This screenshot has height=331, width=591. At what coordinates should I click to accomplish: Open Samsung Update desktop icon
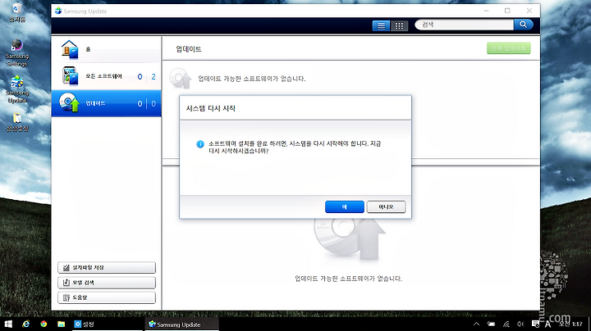(x=17, y=89)
